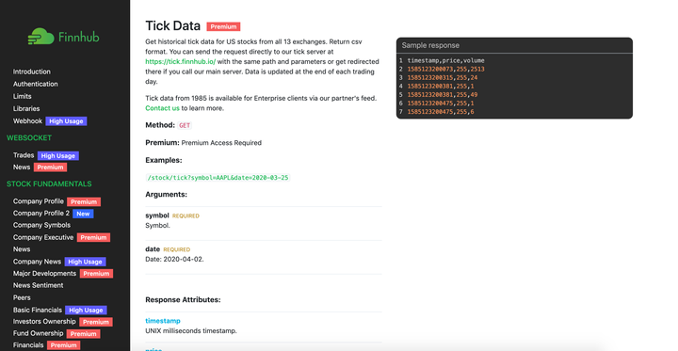Viewport: 678px width, 351px height.
Task: Click the Premium badge beside Tick Data
Action: [x=223, y=26]
